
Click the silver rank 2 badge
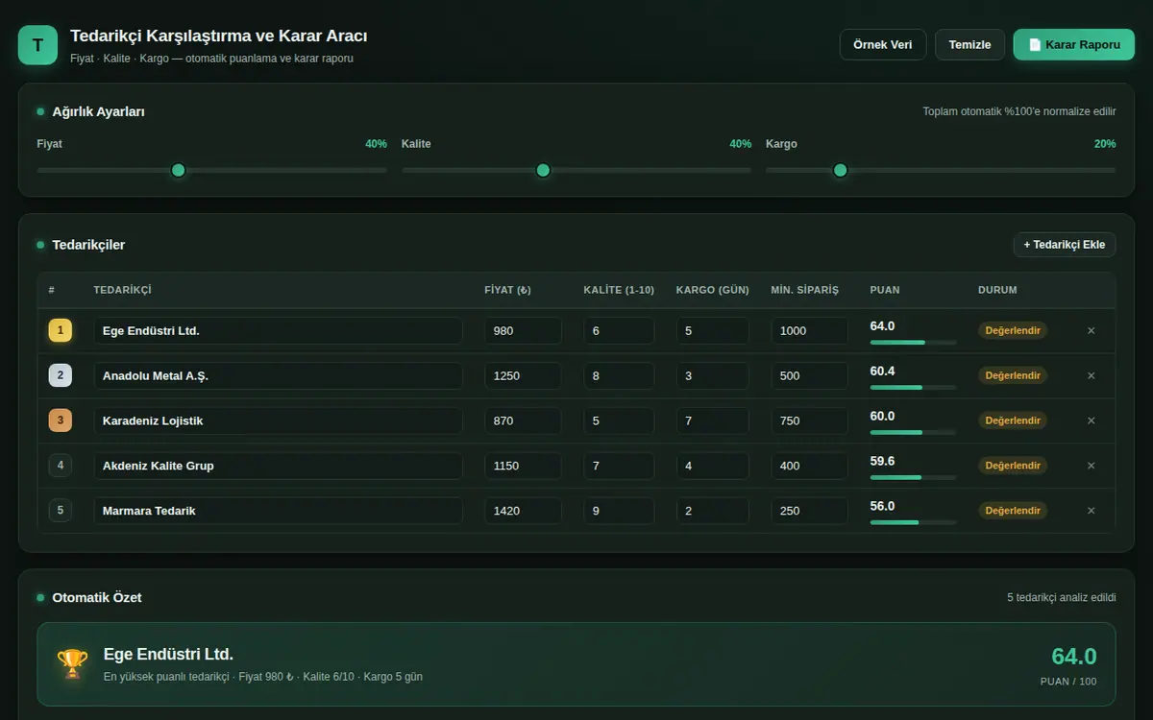[x=60, y=375]
